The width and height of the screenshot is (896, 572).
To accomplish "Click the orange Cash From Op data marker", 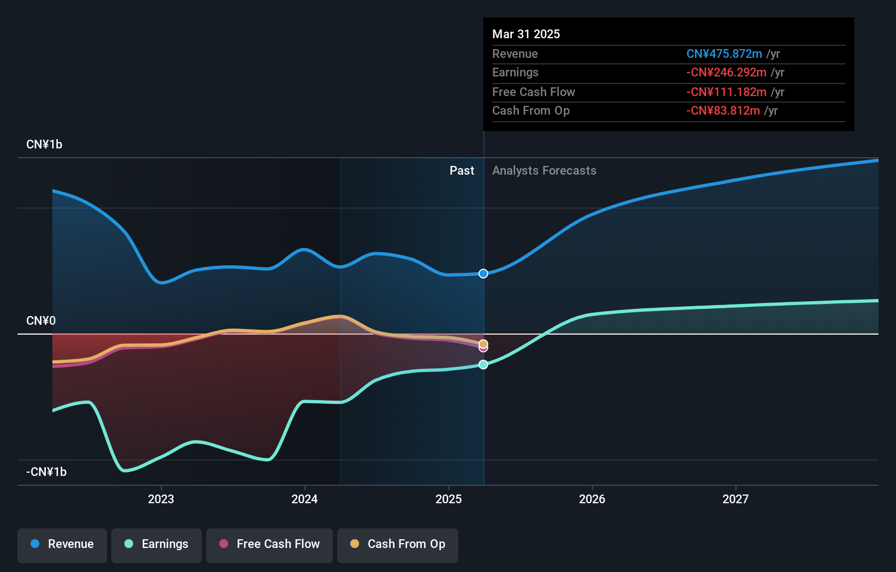I will pos(483,344).
